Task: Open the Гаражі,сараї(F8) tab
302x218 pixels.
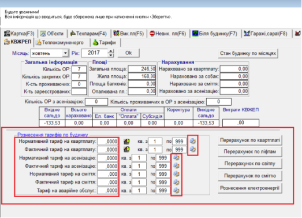Action: pos(266,34)
